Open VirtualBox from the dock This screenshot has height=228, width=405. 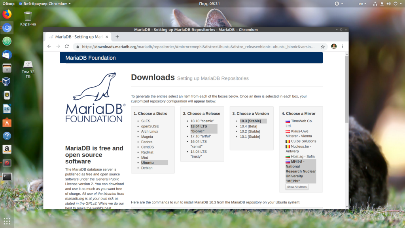pyautogui.click(x=7, y=82)
